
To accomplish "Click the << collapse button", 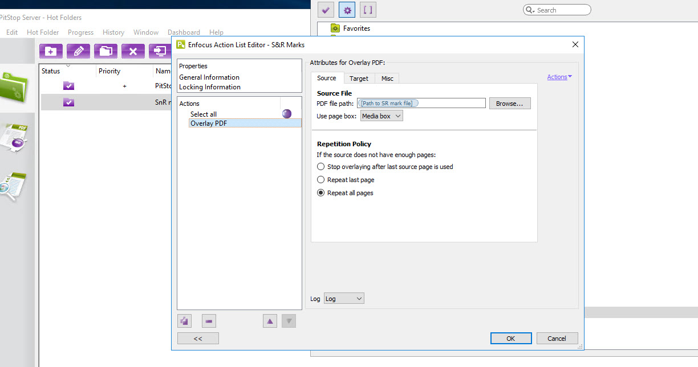I will point(198,339).
